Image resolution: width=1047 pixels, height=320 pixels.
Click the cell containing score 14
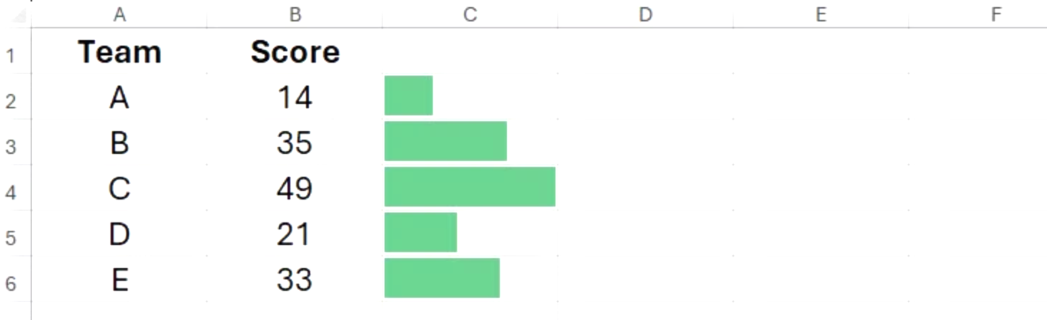click(295, 97)
